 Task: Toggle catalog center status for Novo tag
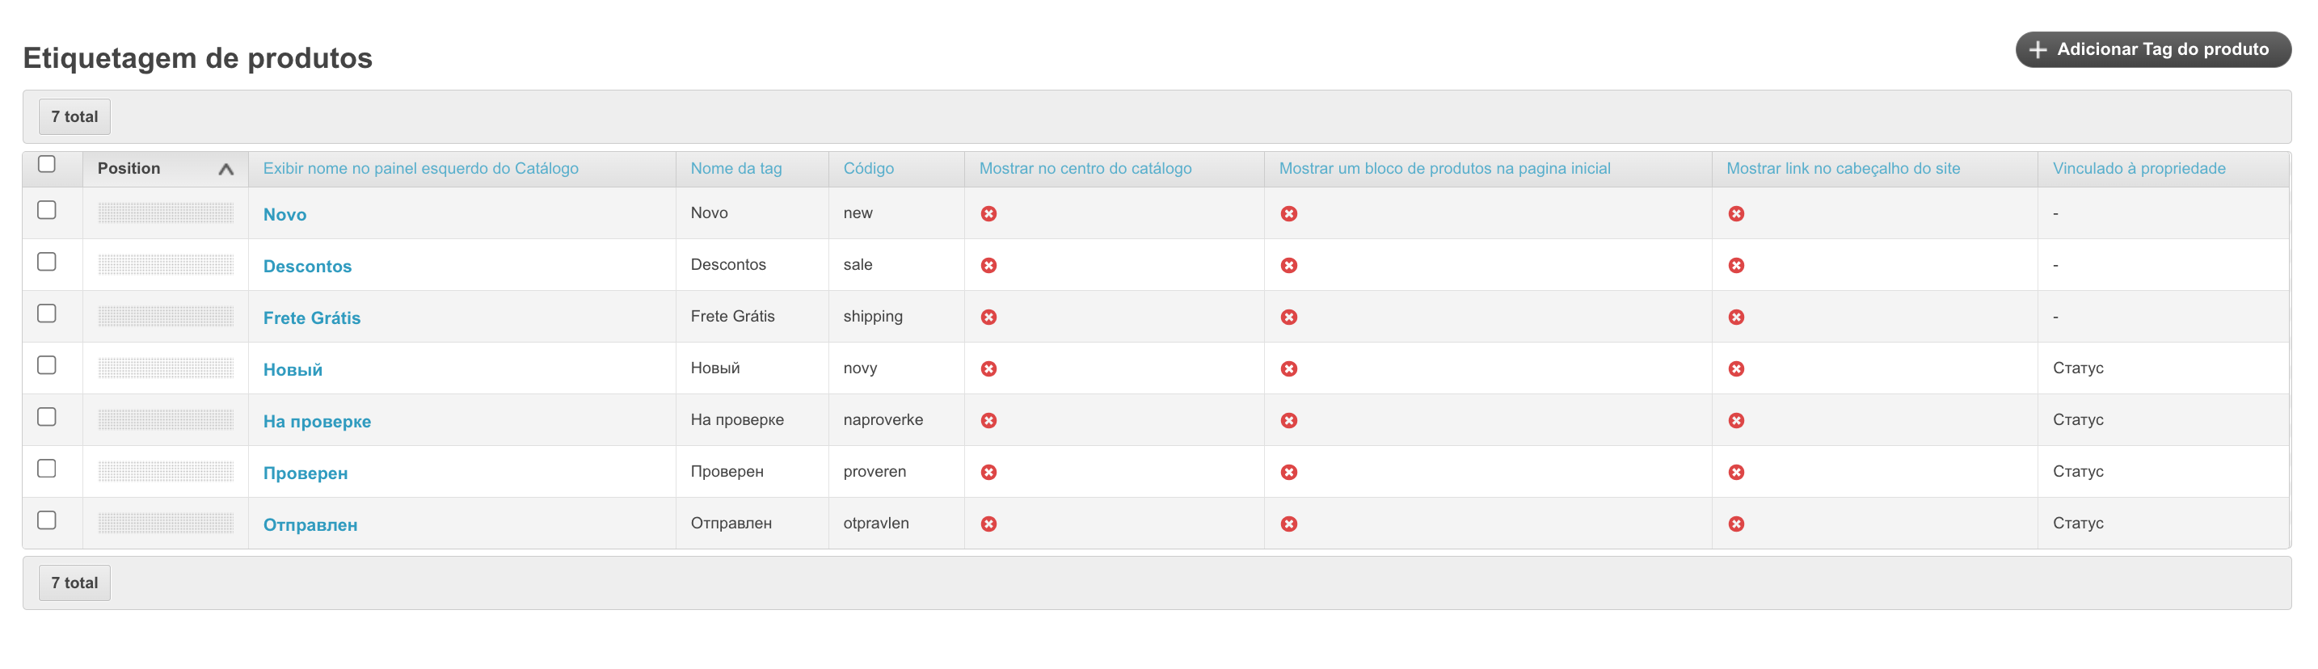[988, 213]
